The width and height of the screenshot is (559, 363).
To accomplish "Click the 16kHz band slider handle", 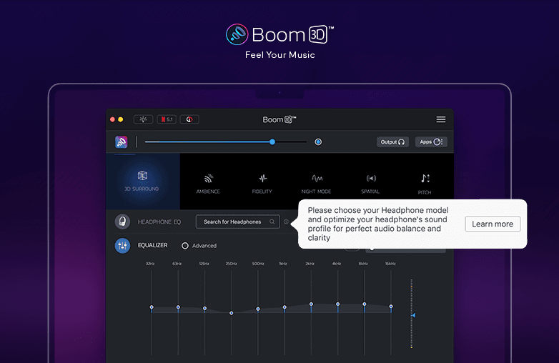I will tap(391, 307).
